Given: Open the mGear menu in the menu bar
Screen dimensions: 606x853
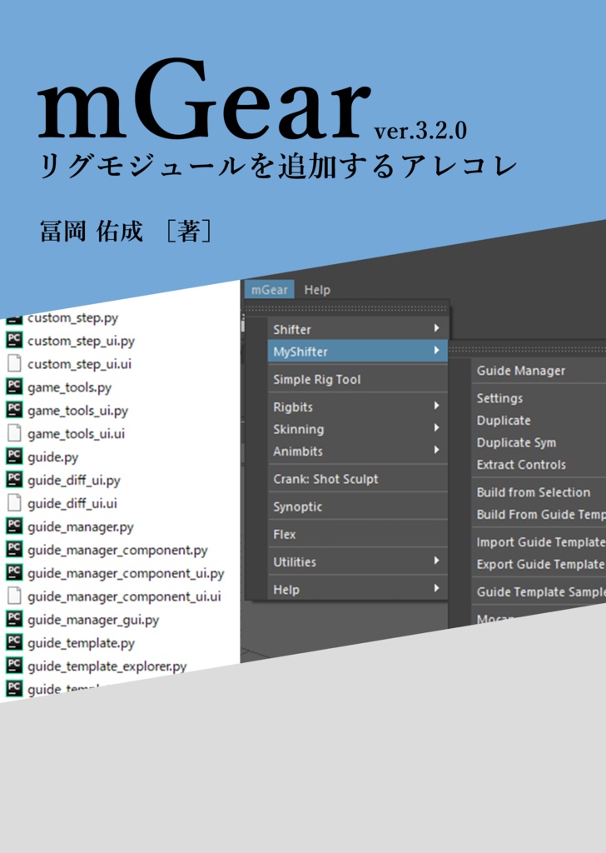Looking at the screenshot, I should (270, 289).
